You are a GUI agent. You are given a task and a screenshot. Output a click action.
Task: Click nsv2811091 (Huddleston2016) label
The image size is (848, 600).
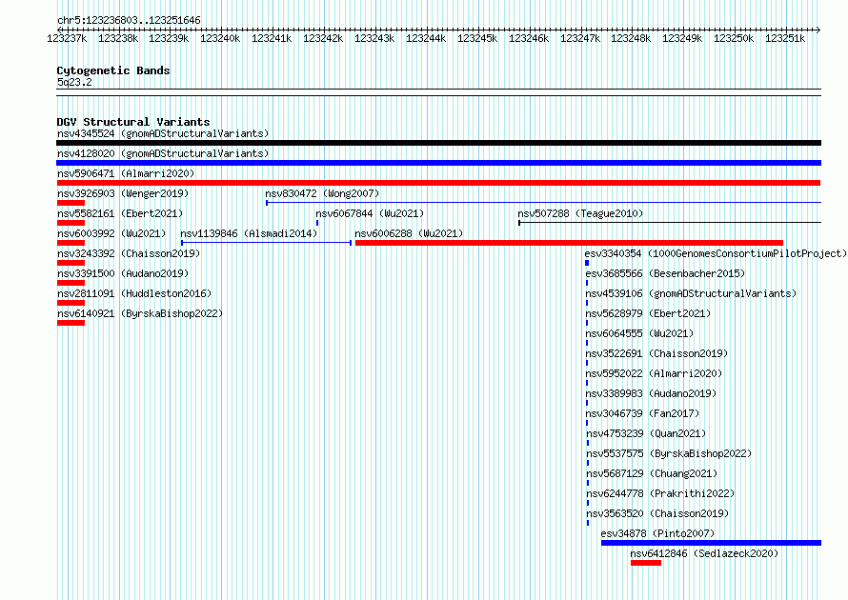point(134,293)
